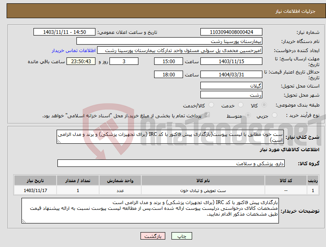Click the چاپ (print) button

[181, 236]
